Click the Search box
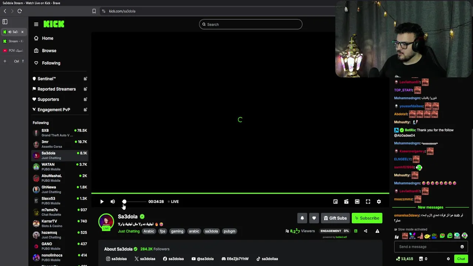Viewport: 473px width, 266px height. click(x=251, y=24)
